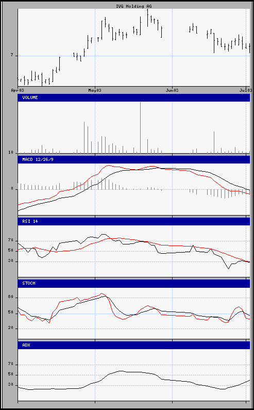Select the VOLUME panel header
The image size is (254, 410).
coord(134,97)
